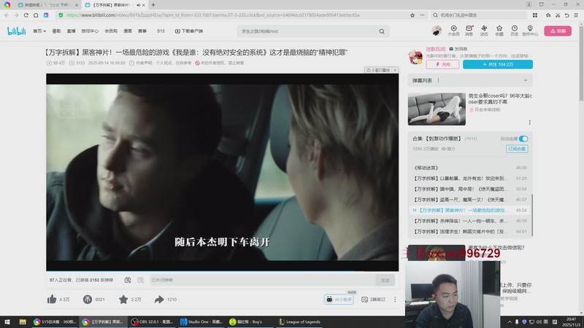Click the 发消息 send message link
Screen dimensions: 584x328
(x=458, y=49)
